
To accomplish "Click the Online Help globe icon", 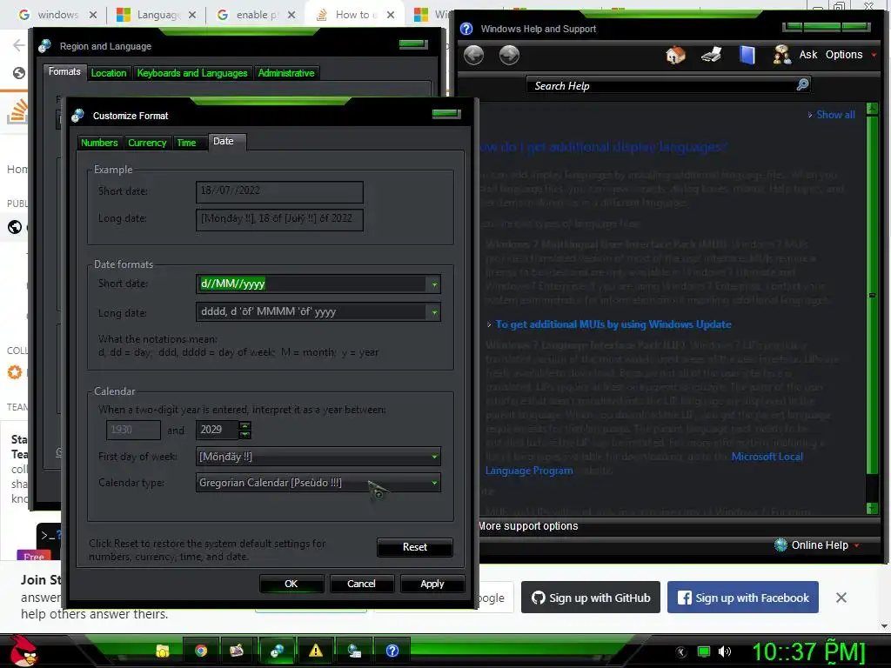I will [780, 544].
